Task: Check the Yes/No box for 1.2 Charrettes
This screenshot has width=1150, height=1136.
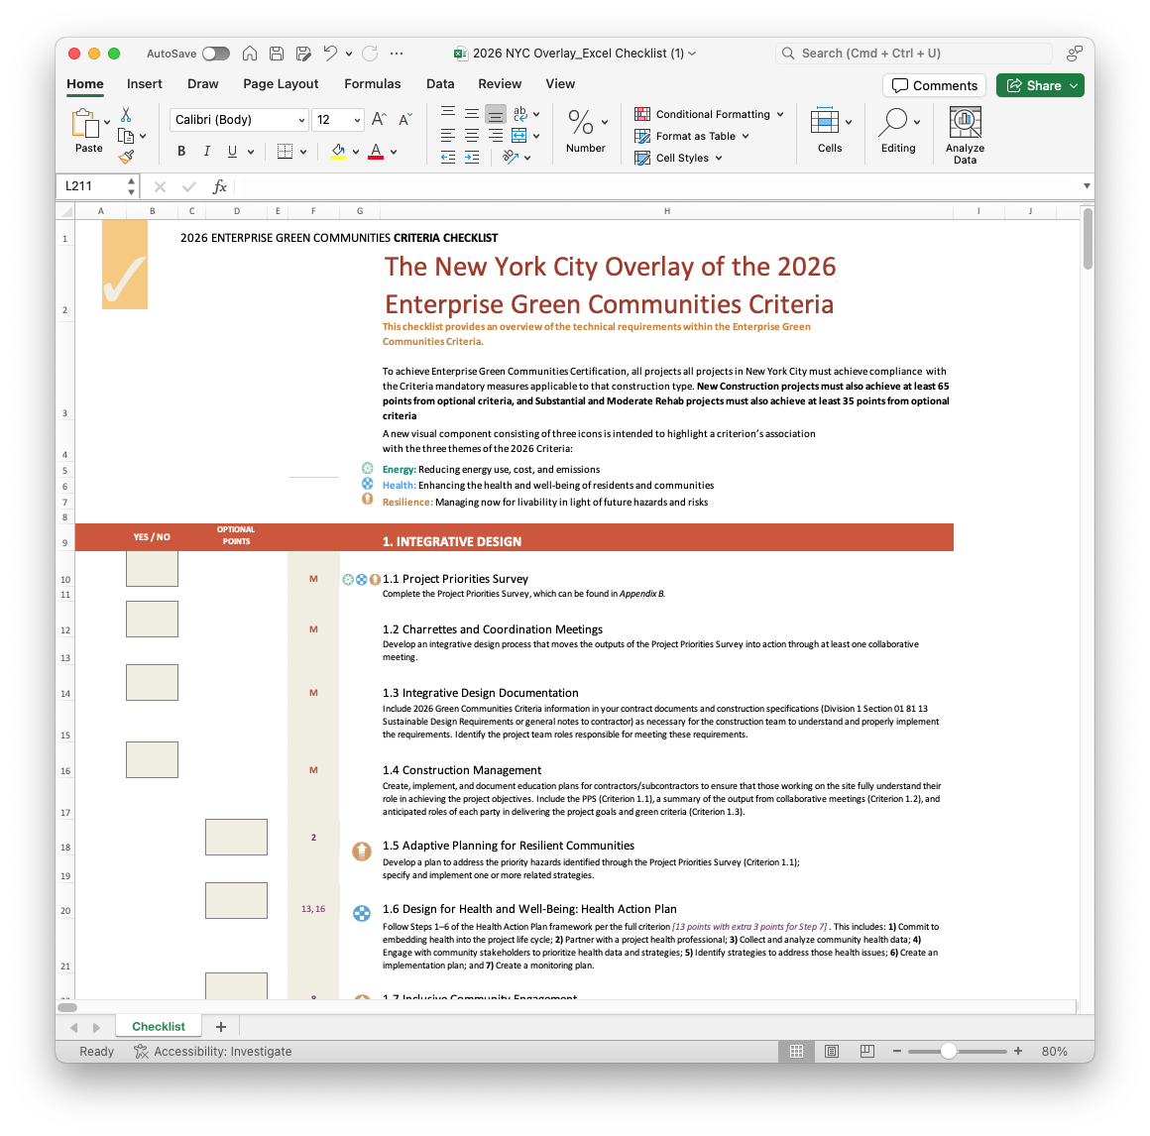Action: click(x=152, y=619)
